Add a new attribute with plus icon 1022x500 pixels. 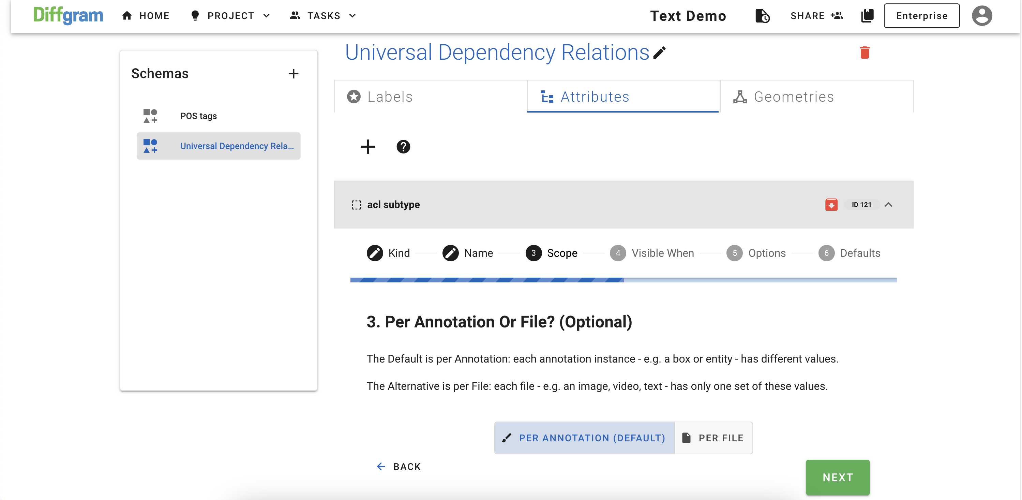(x=367, y=146)
